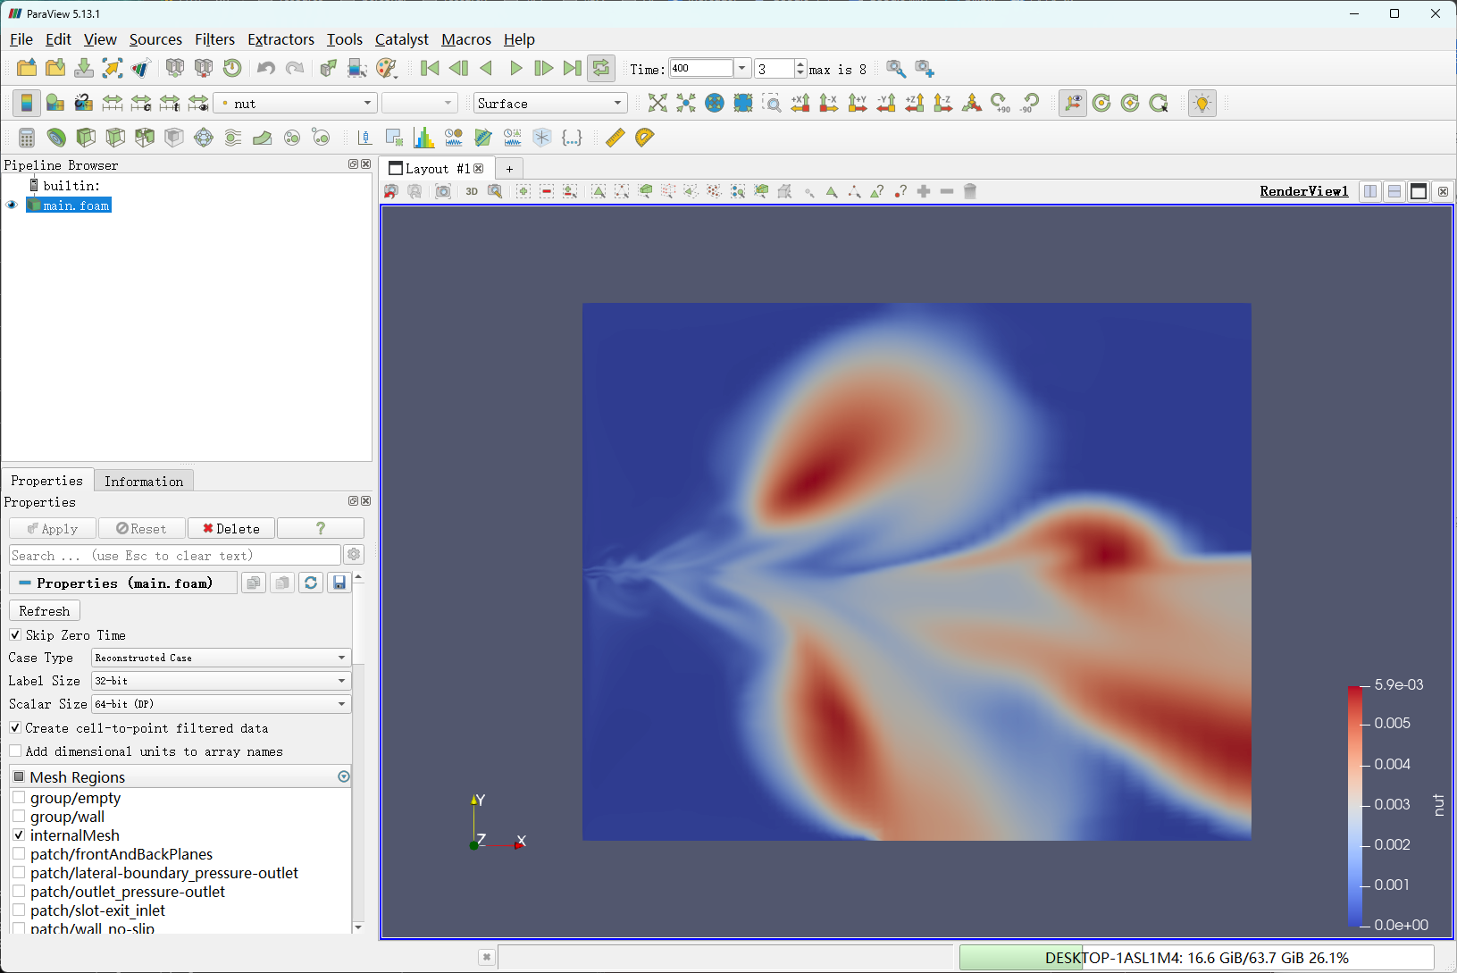Open Label Size 32-bit dropdown
This screenshot has height=973, width=1457.
point(222,681)
